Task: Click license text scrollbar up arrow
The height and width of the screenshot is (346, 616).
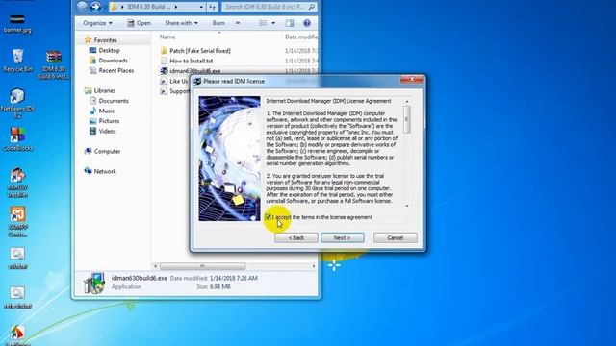Action: pyautogui.click(x=407, y=102)
